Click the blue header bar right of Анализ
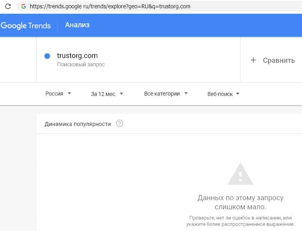Screen dimensions: 302x231 [197, 25]
